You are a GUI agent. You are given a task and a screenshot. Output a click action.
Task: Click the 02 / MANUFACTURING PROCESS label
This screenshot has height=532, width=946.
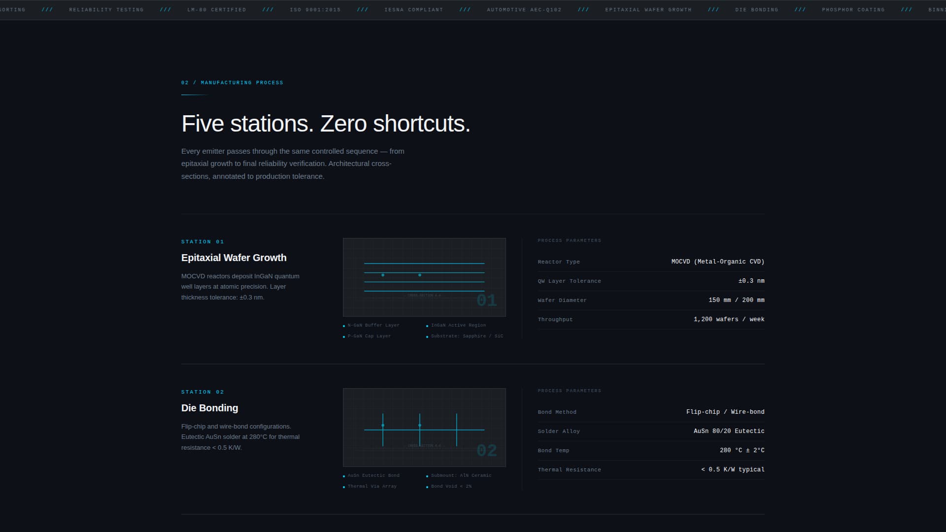[x=232, y=82]
